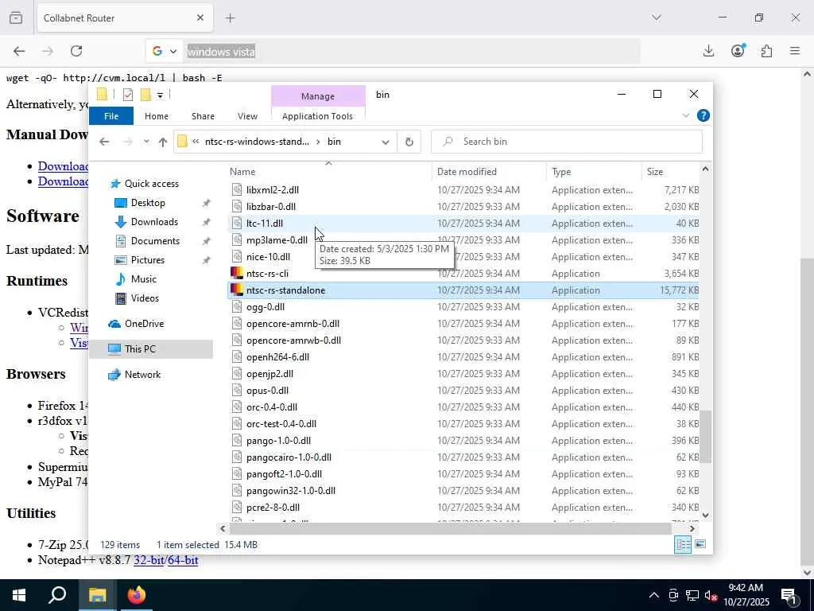Open Customize Quick Access Toolbar dropdown
The width and height of the screenshot is (814, 611).
pyautogui.click(x=160, y=95)
